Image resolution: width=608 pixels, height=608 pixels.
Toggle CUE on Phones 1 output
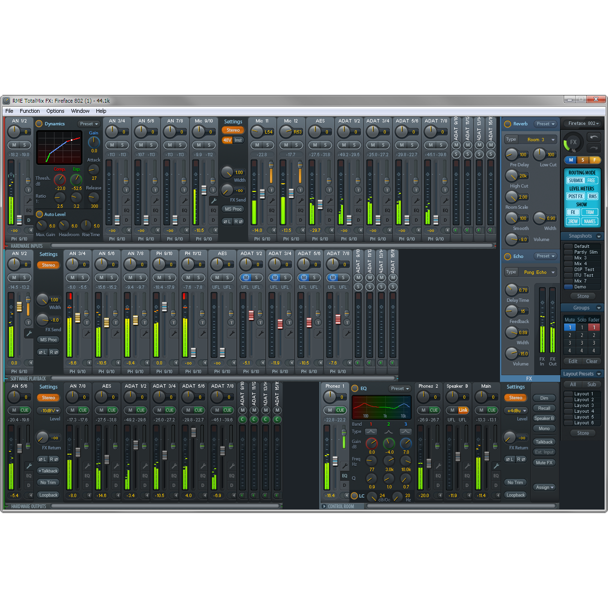point(340,410)
